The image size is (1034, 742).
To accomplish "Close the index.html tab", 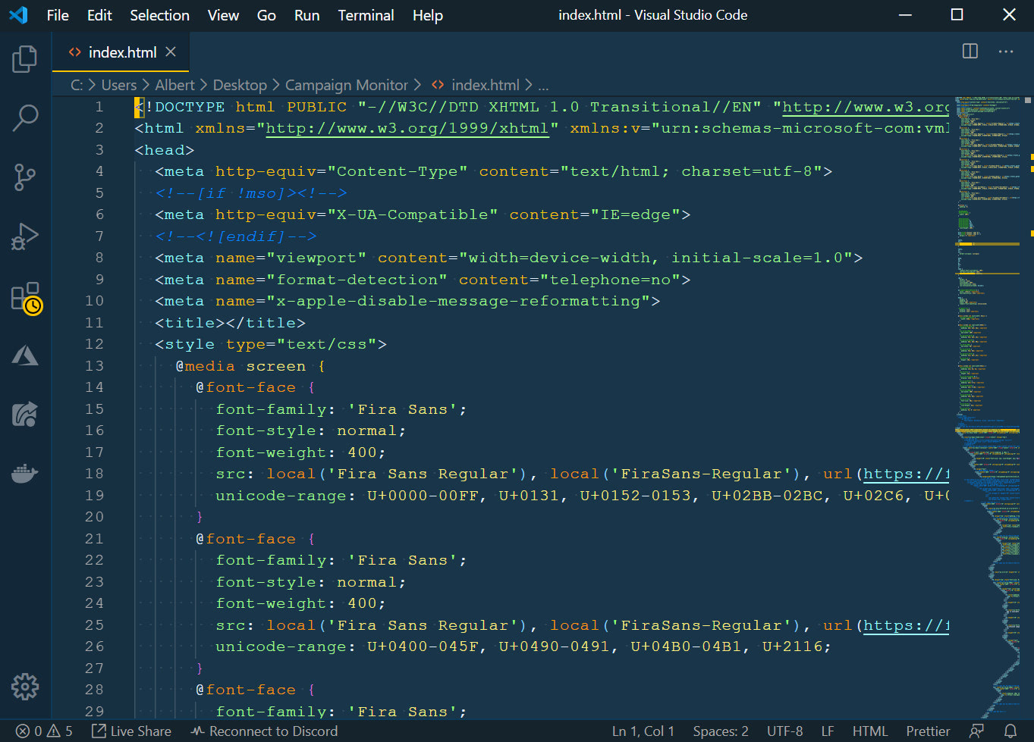I will pos(171,52).
